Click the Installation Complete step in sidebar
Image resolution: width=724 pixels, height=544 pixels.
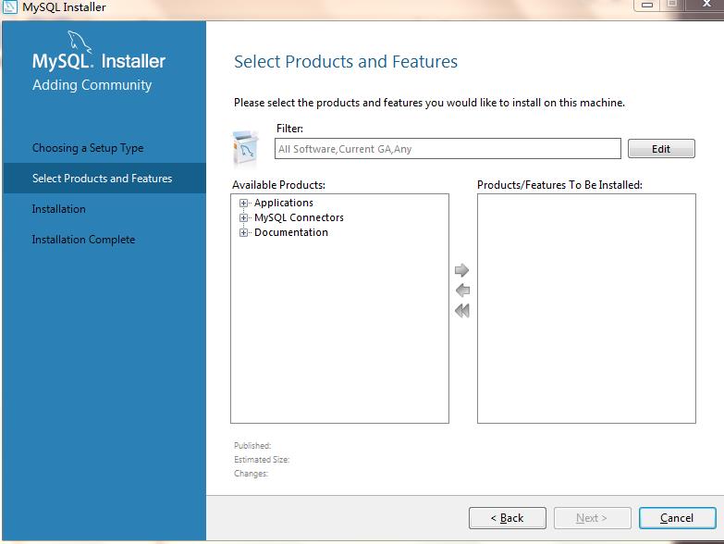(x=83, y=240)
